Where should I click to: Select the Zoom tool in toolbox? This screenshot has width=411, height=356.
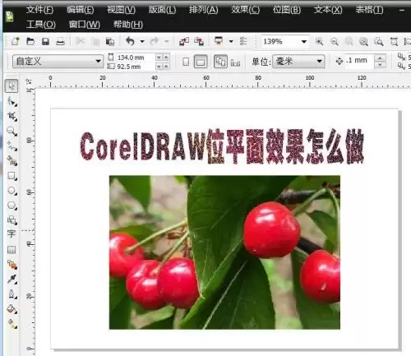(x=12, y=131)
